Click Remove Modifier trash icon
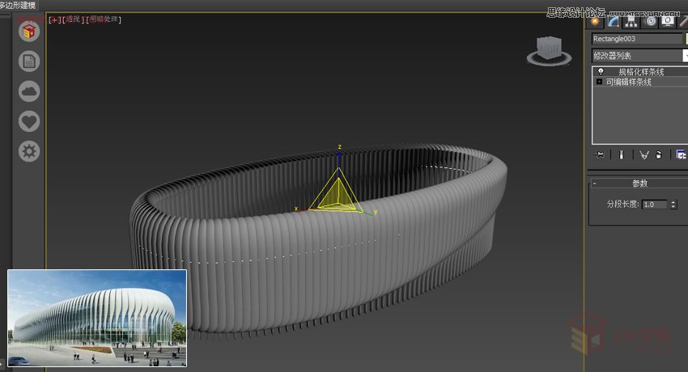Image resolution: width=688 pixels, height=372 pixels. coord(660,154)
